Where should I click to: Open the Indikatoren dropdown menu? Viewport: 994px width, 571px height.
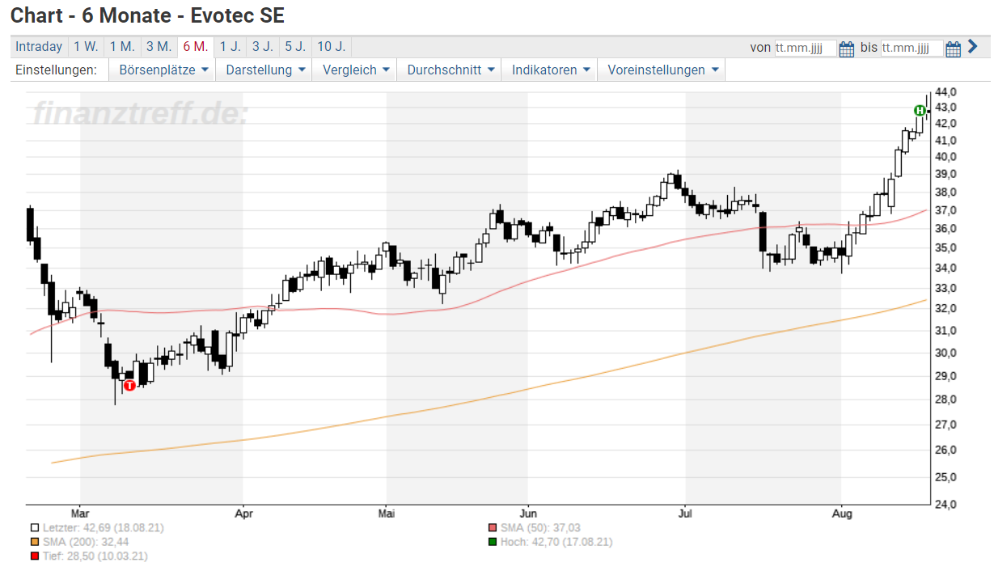551,70
